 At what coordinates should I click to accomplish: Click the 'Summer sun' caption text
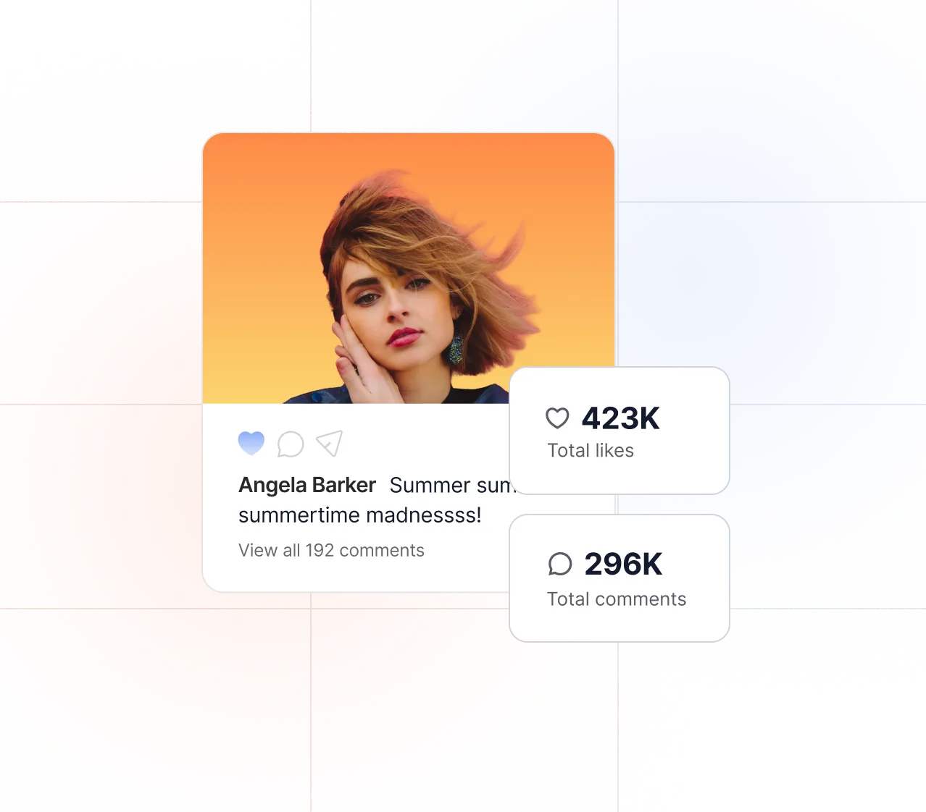pyautogui.click(x=450, y=485)
